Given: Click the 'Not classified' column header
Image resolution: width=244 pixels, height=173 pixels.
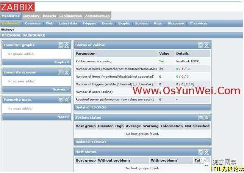Looking at the screenshot, I should coord(197,126).
